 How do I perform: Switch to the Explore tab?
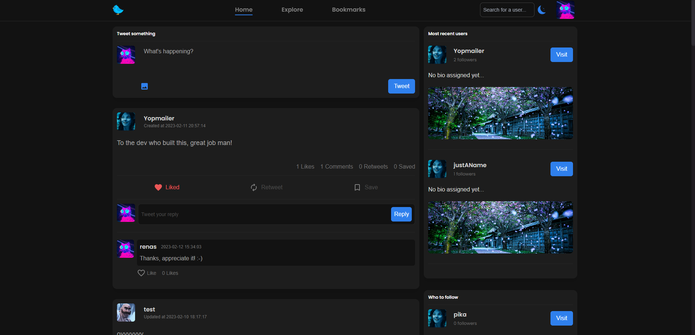(x=292, y=10)
